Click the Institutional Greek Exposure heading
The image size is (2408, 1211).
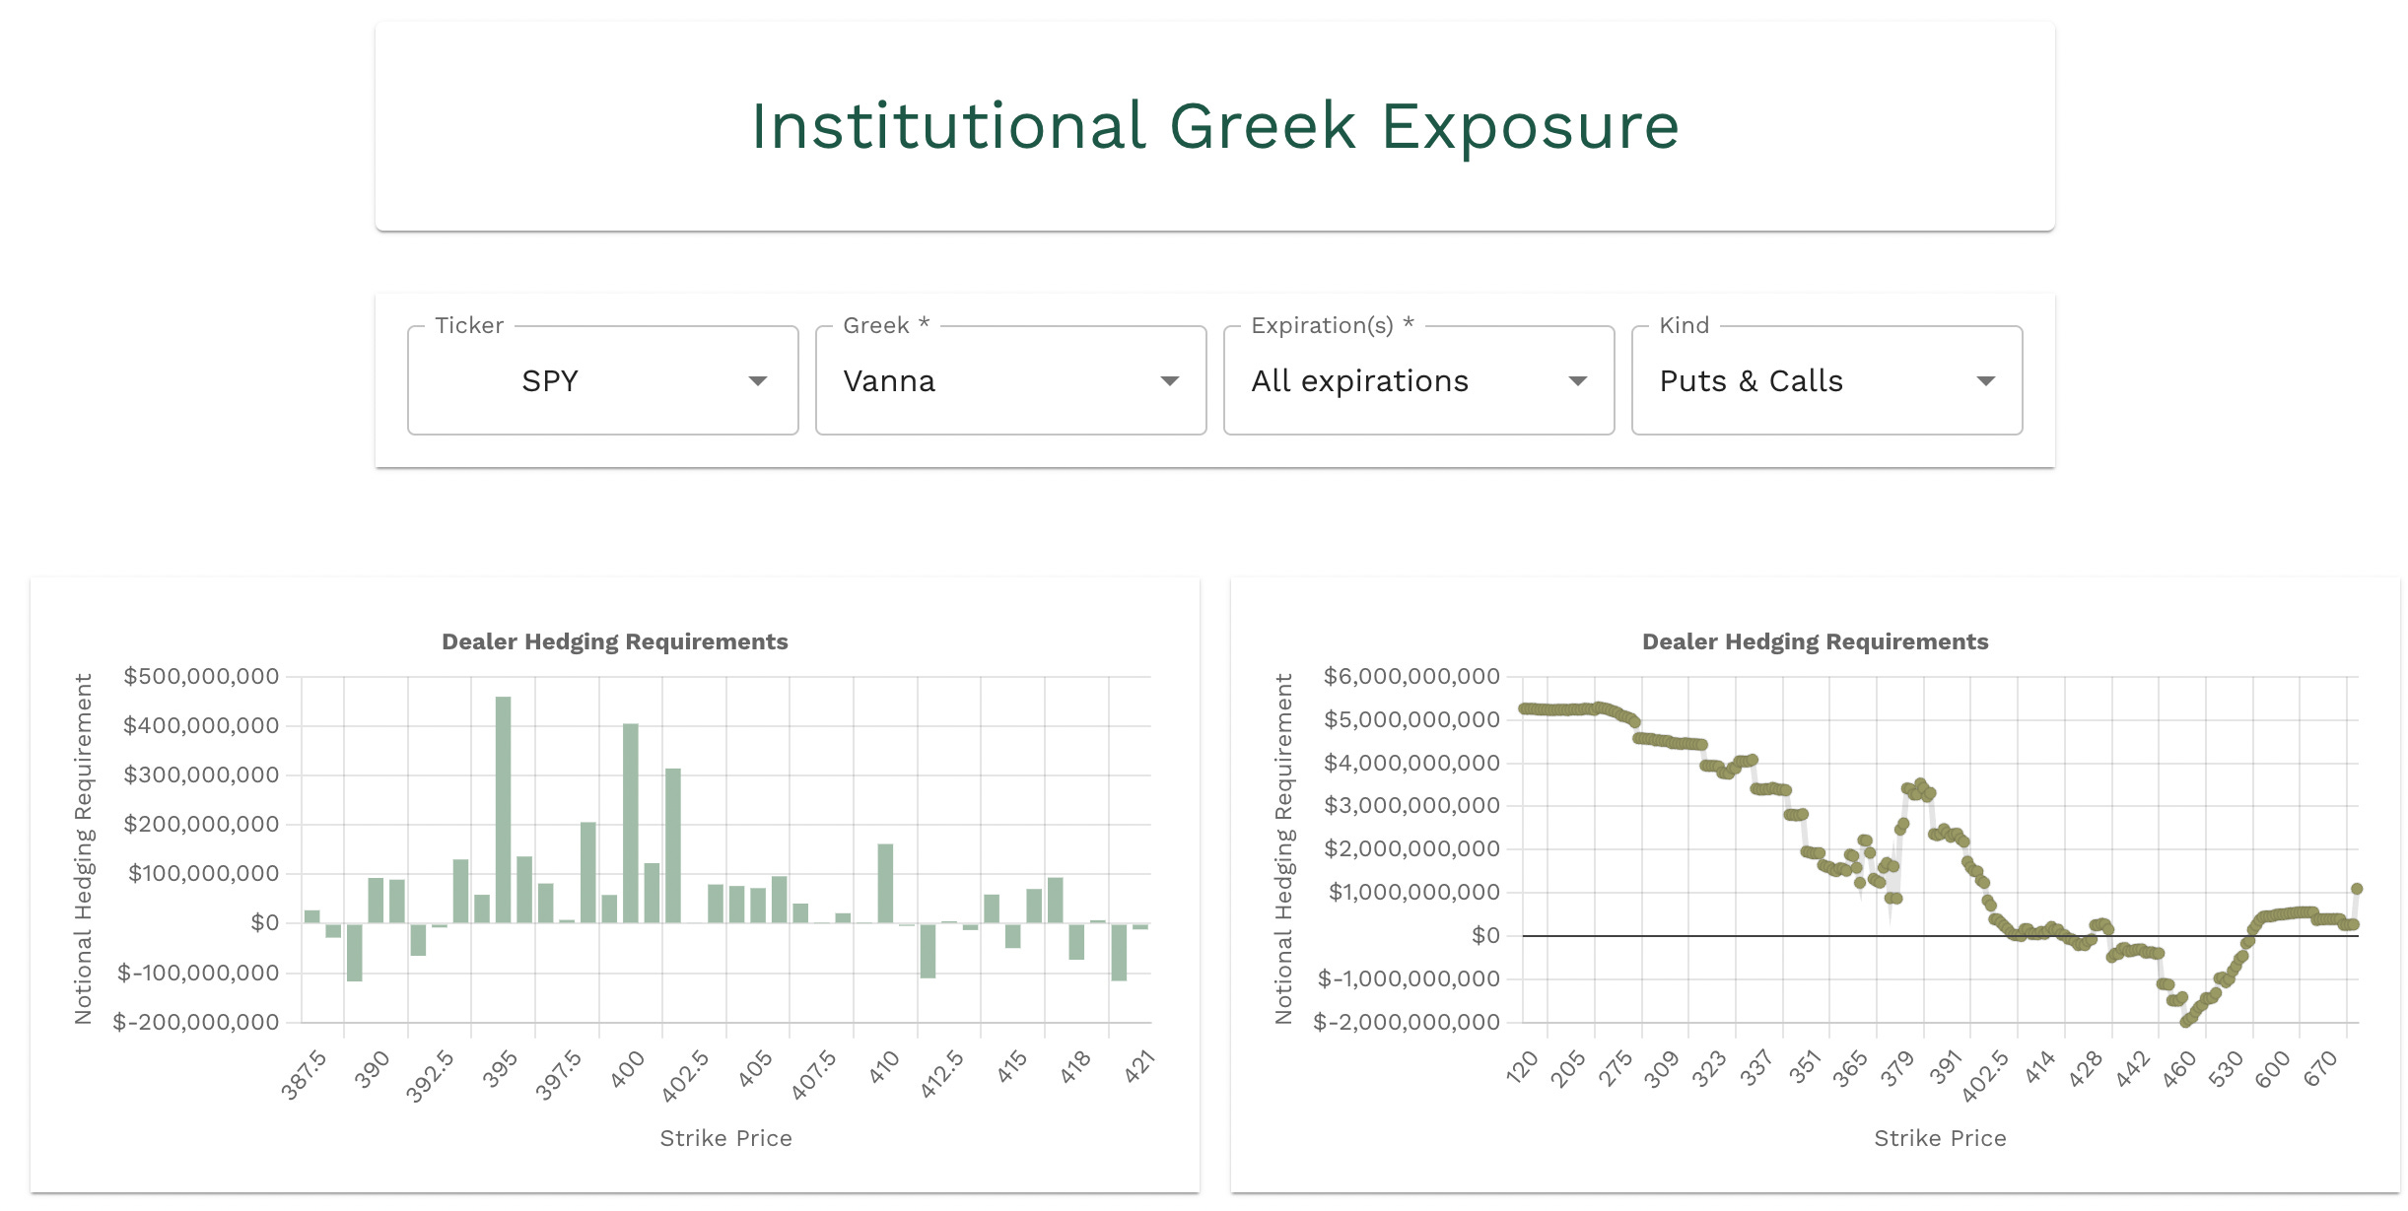(x=1214, y=126)
